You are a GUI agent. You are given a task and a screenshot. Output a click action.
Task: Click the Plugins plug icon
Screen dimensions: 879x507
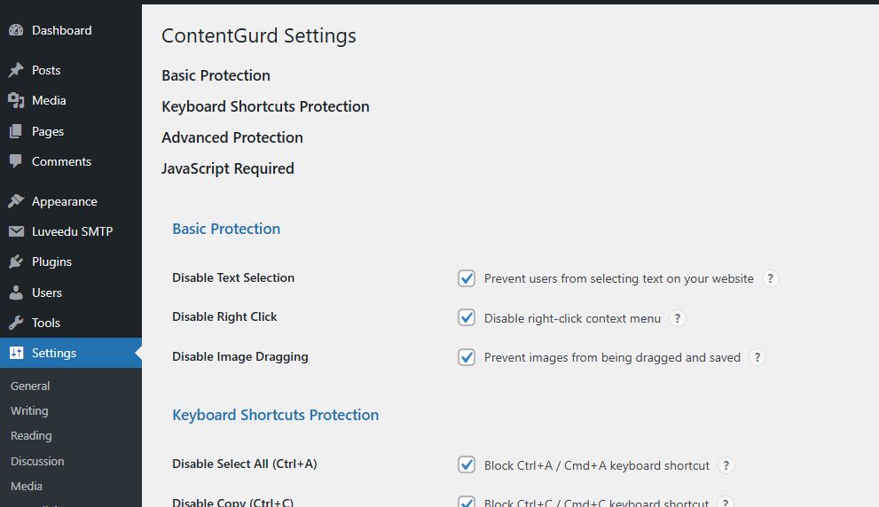coord(16,261)
